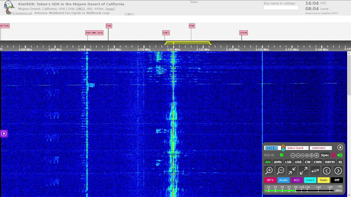The image size is (351, 197).
Task: Select IQ mode
Action: tap(340, 162)
